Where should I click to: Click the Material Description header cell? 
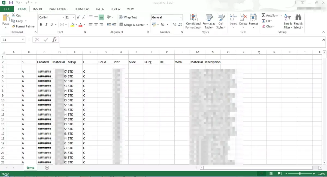click(x=205, y=62)
